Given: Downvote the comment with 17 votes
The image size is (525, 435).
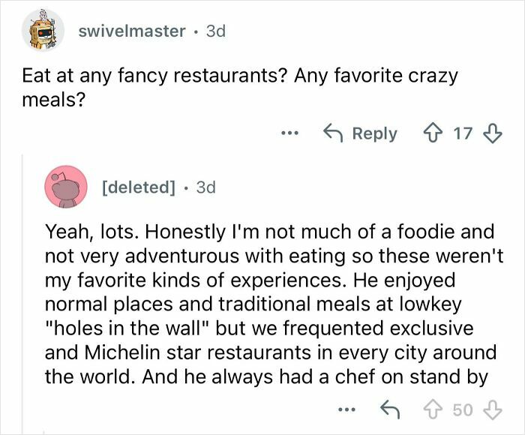Looking at the screenshot, I should tap(490, 133).
